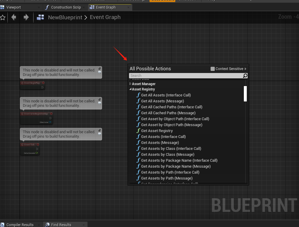Switch to the Viewport tab

click(x=14, y=7)
